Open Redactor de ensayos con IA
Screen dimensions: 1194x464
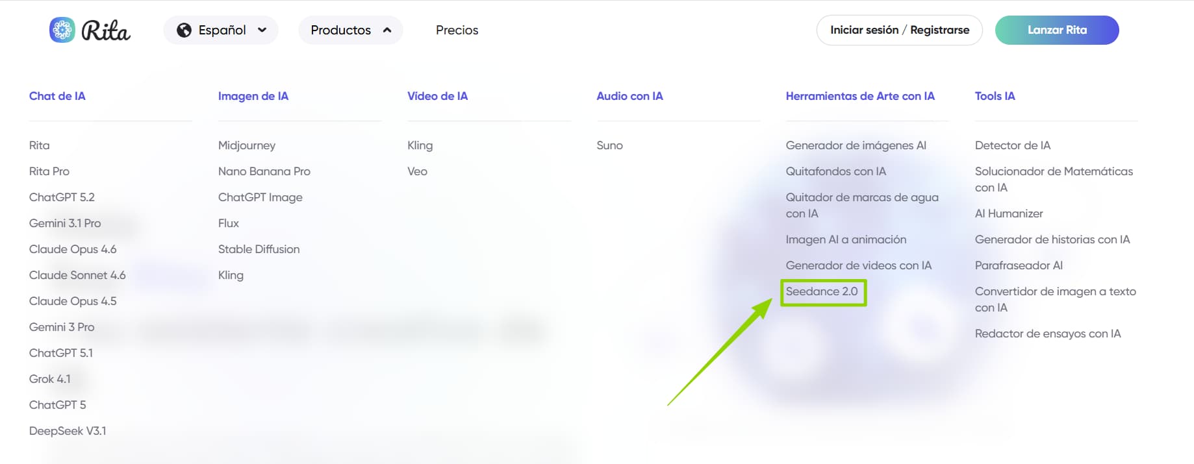pyautogui.click(x=1047, y=334)
